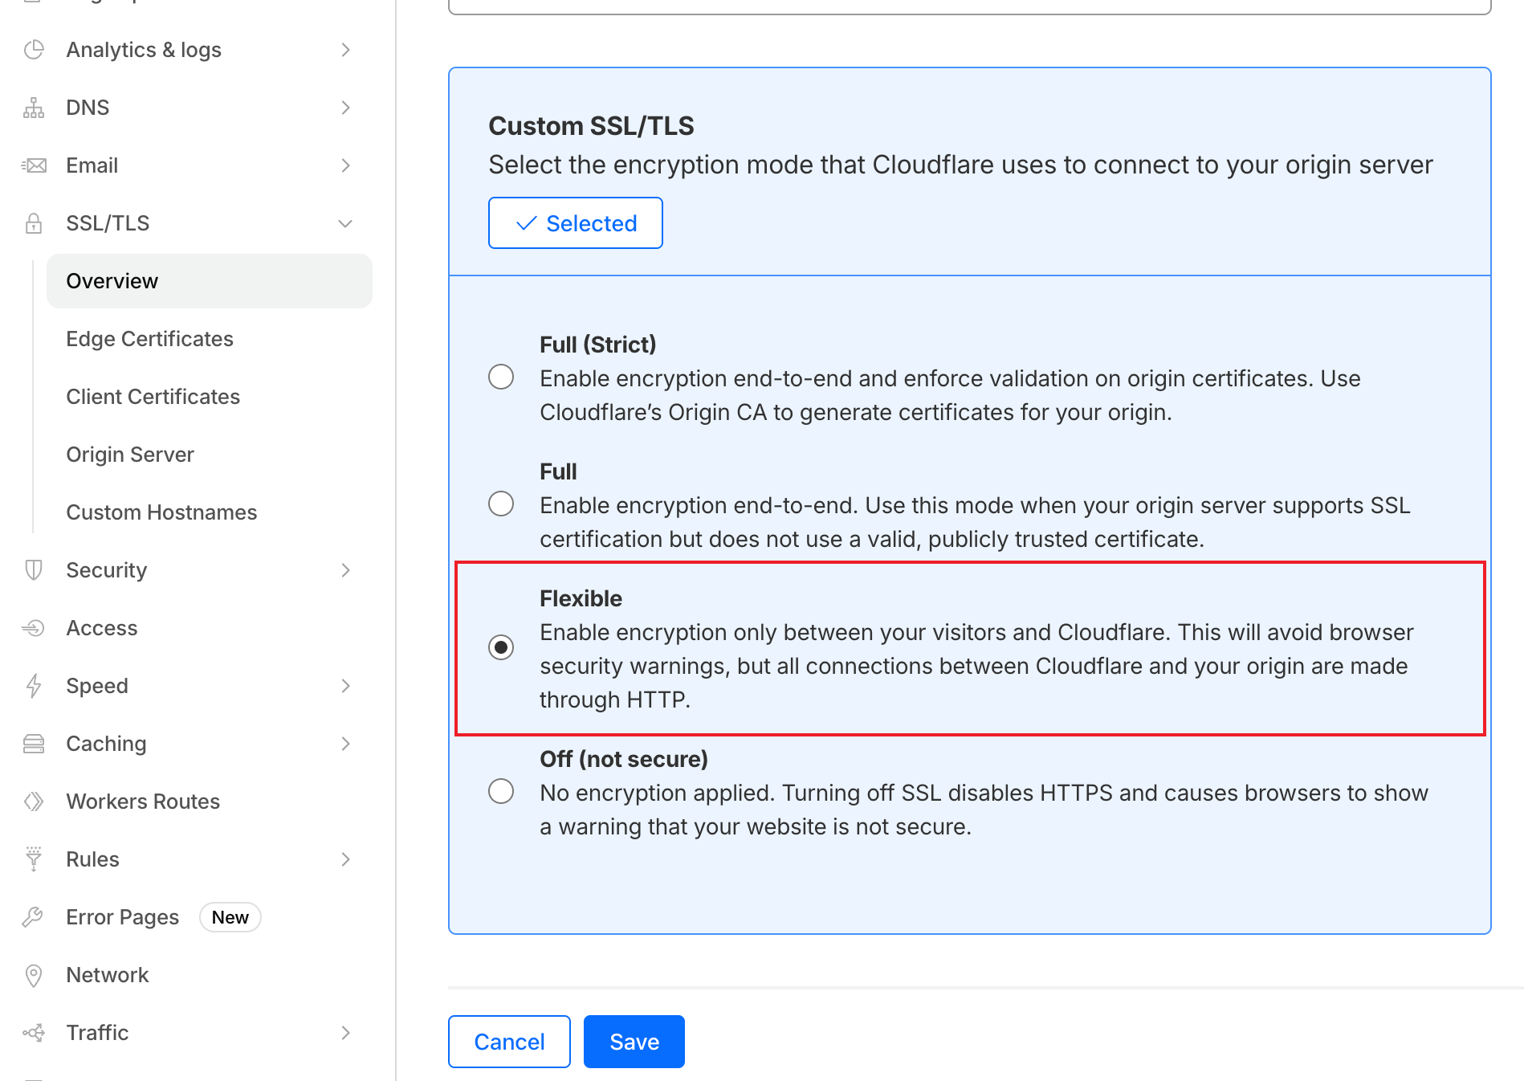Expand the Traffic section chevron
The width and height of the screenshot is (1524, 1081).
coord(345,1033)
